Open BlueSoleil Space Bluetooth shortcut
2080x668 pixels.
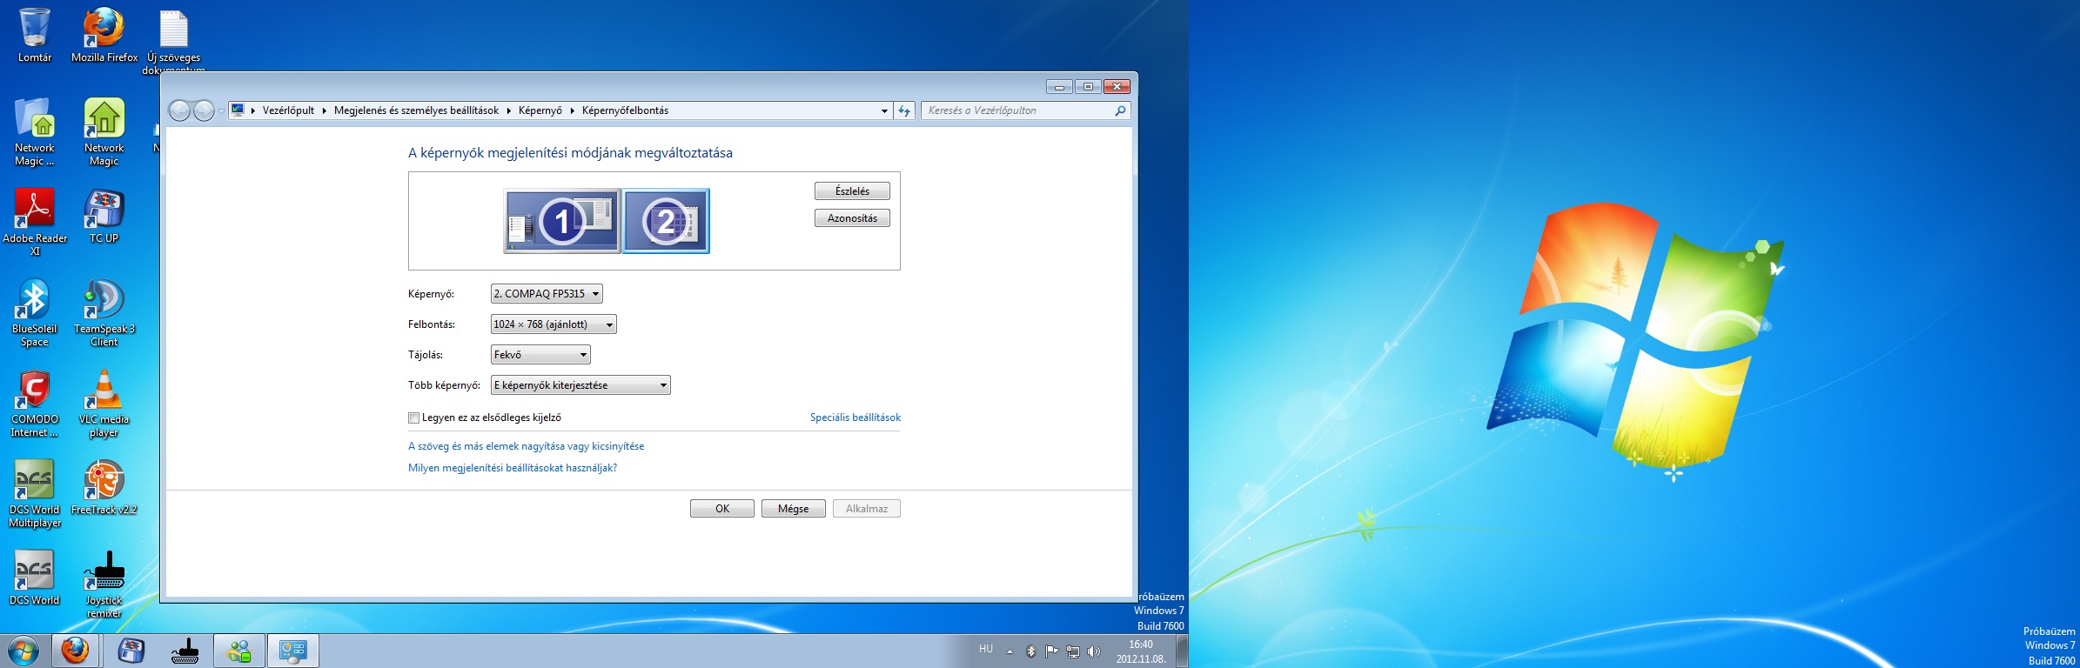[35, 313]
